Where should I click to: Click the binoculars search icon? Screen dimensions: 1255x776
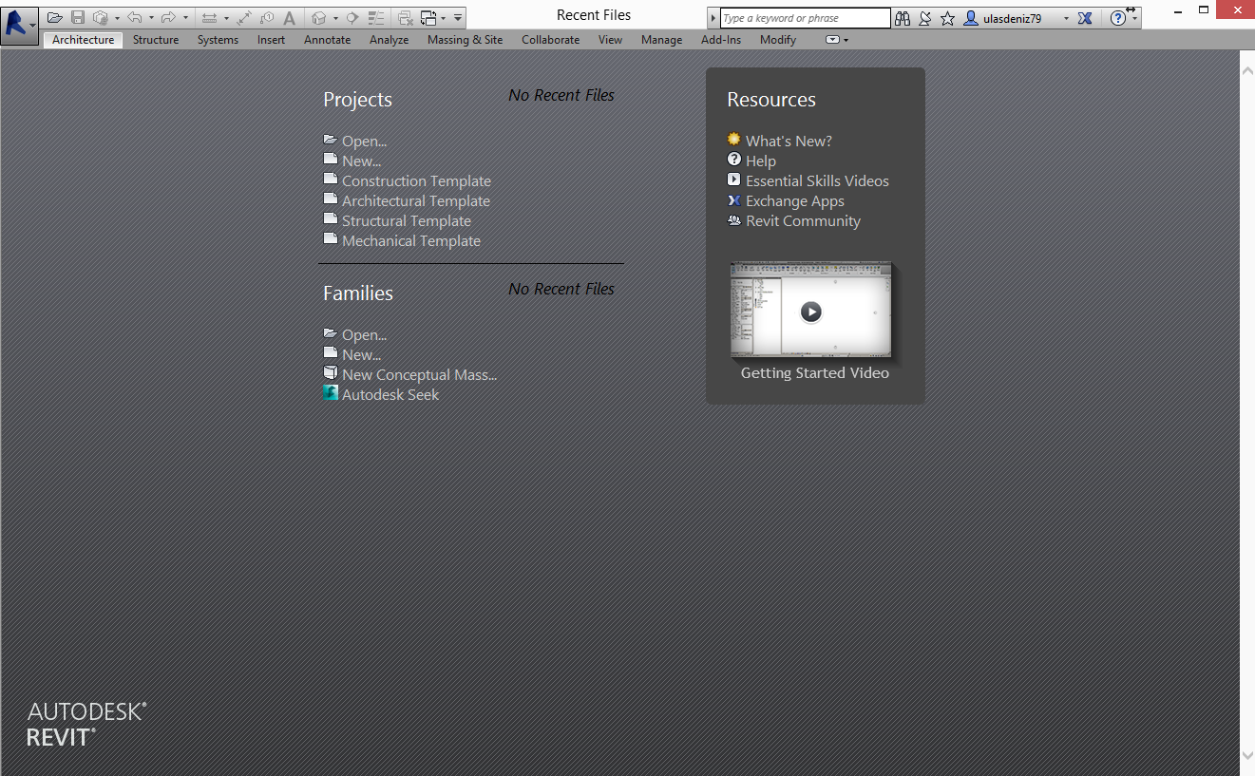pyautogui.click(x=903, y=18)
